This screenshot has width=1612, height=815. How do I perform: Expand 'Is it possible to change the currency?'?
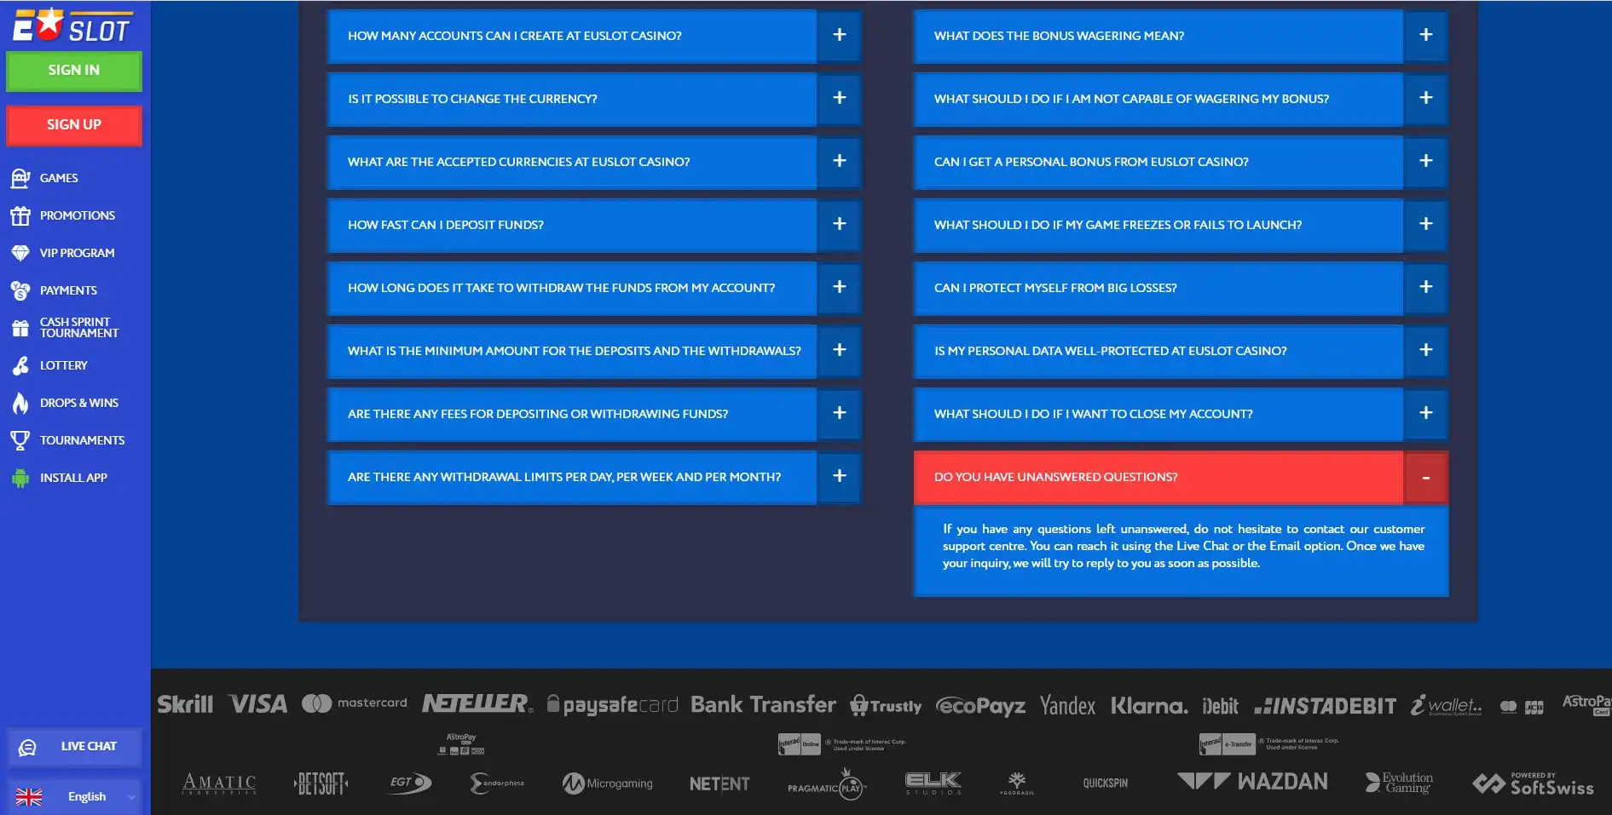pos(839,98)
